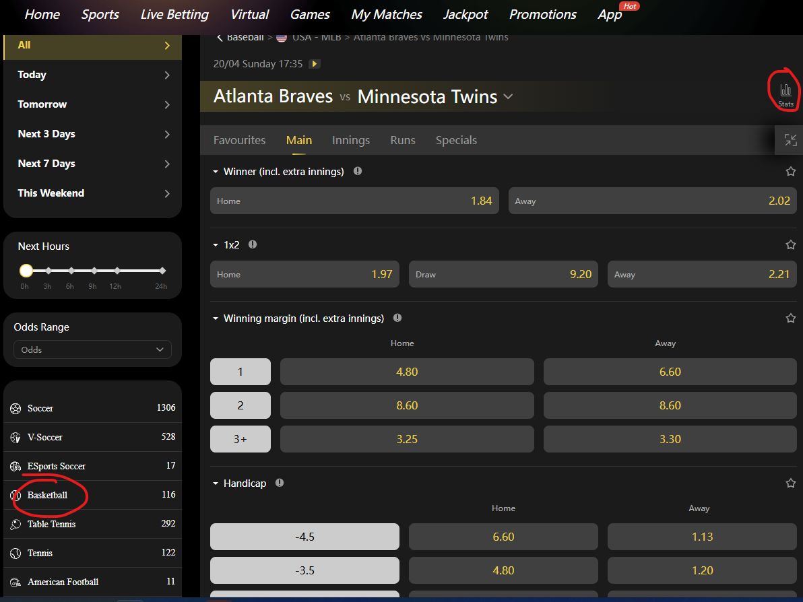Set Next Hours slider to 12h mark
The height and width of the screenshot is (602, 803).
(117, 270)
